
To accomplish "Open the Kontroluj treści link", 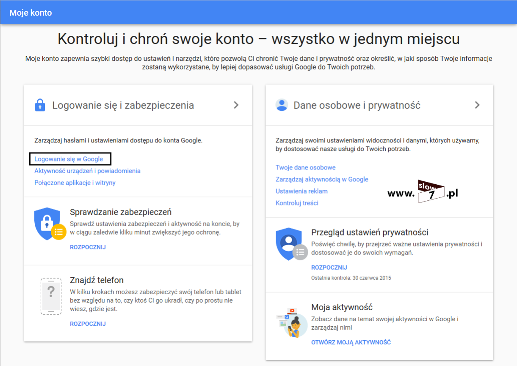I will click(x=297, y=203).
